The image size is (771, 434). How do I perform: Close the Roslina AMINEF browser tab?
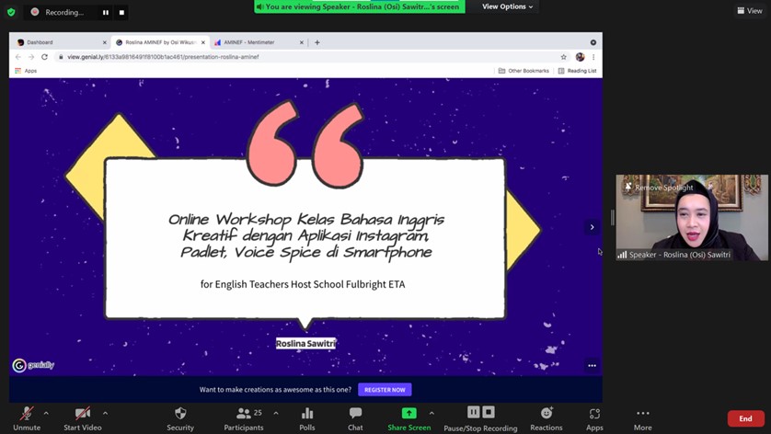click(x=203, y=42)
